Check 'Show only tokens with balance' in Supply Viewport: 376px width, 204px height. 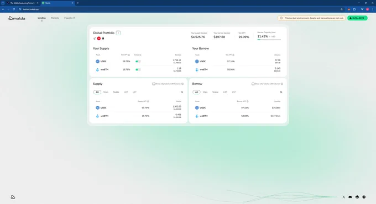(x=154, y=84)
